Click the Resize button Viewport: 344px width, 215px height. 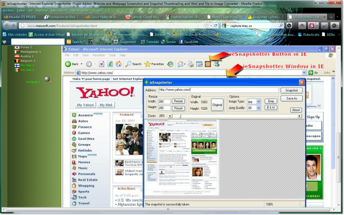[178, 101]
